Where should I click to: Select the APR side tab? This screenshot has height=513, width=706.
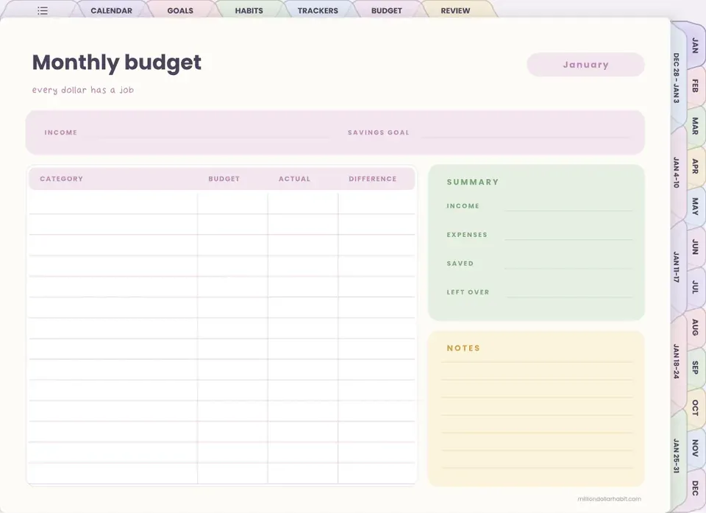pyautogui.click(x=695, y=166)
